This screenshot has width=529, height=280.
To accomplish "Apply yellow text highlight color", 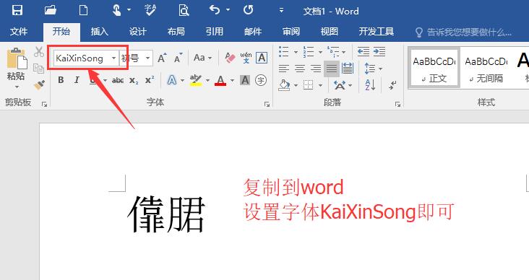I will 195,80.
